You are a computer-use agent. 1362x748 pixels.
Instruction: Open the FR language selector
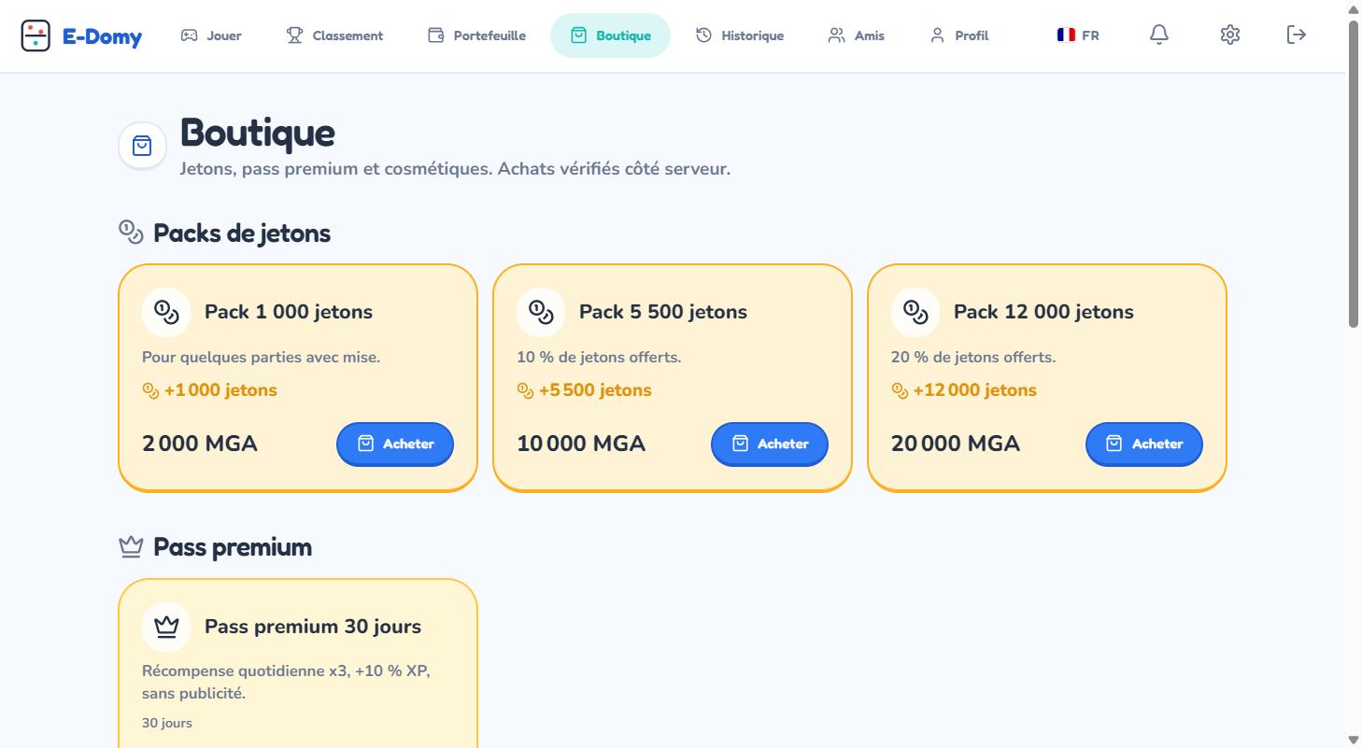coord(1078,35)
